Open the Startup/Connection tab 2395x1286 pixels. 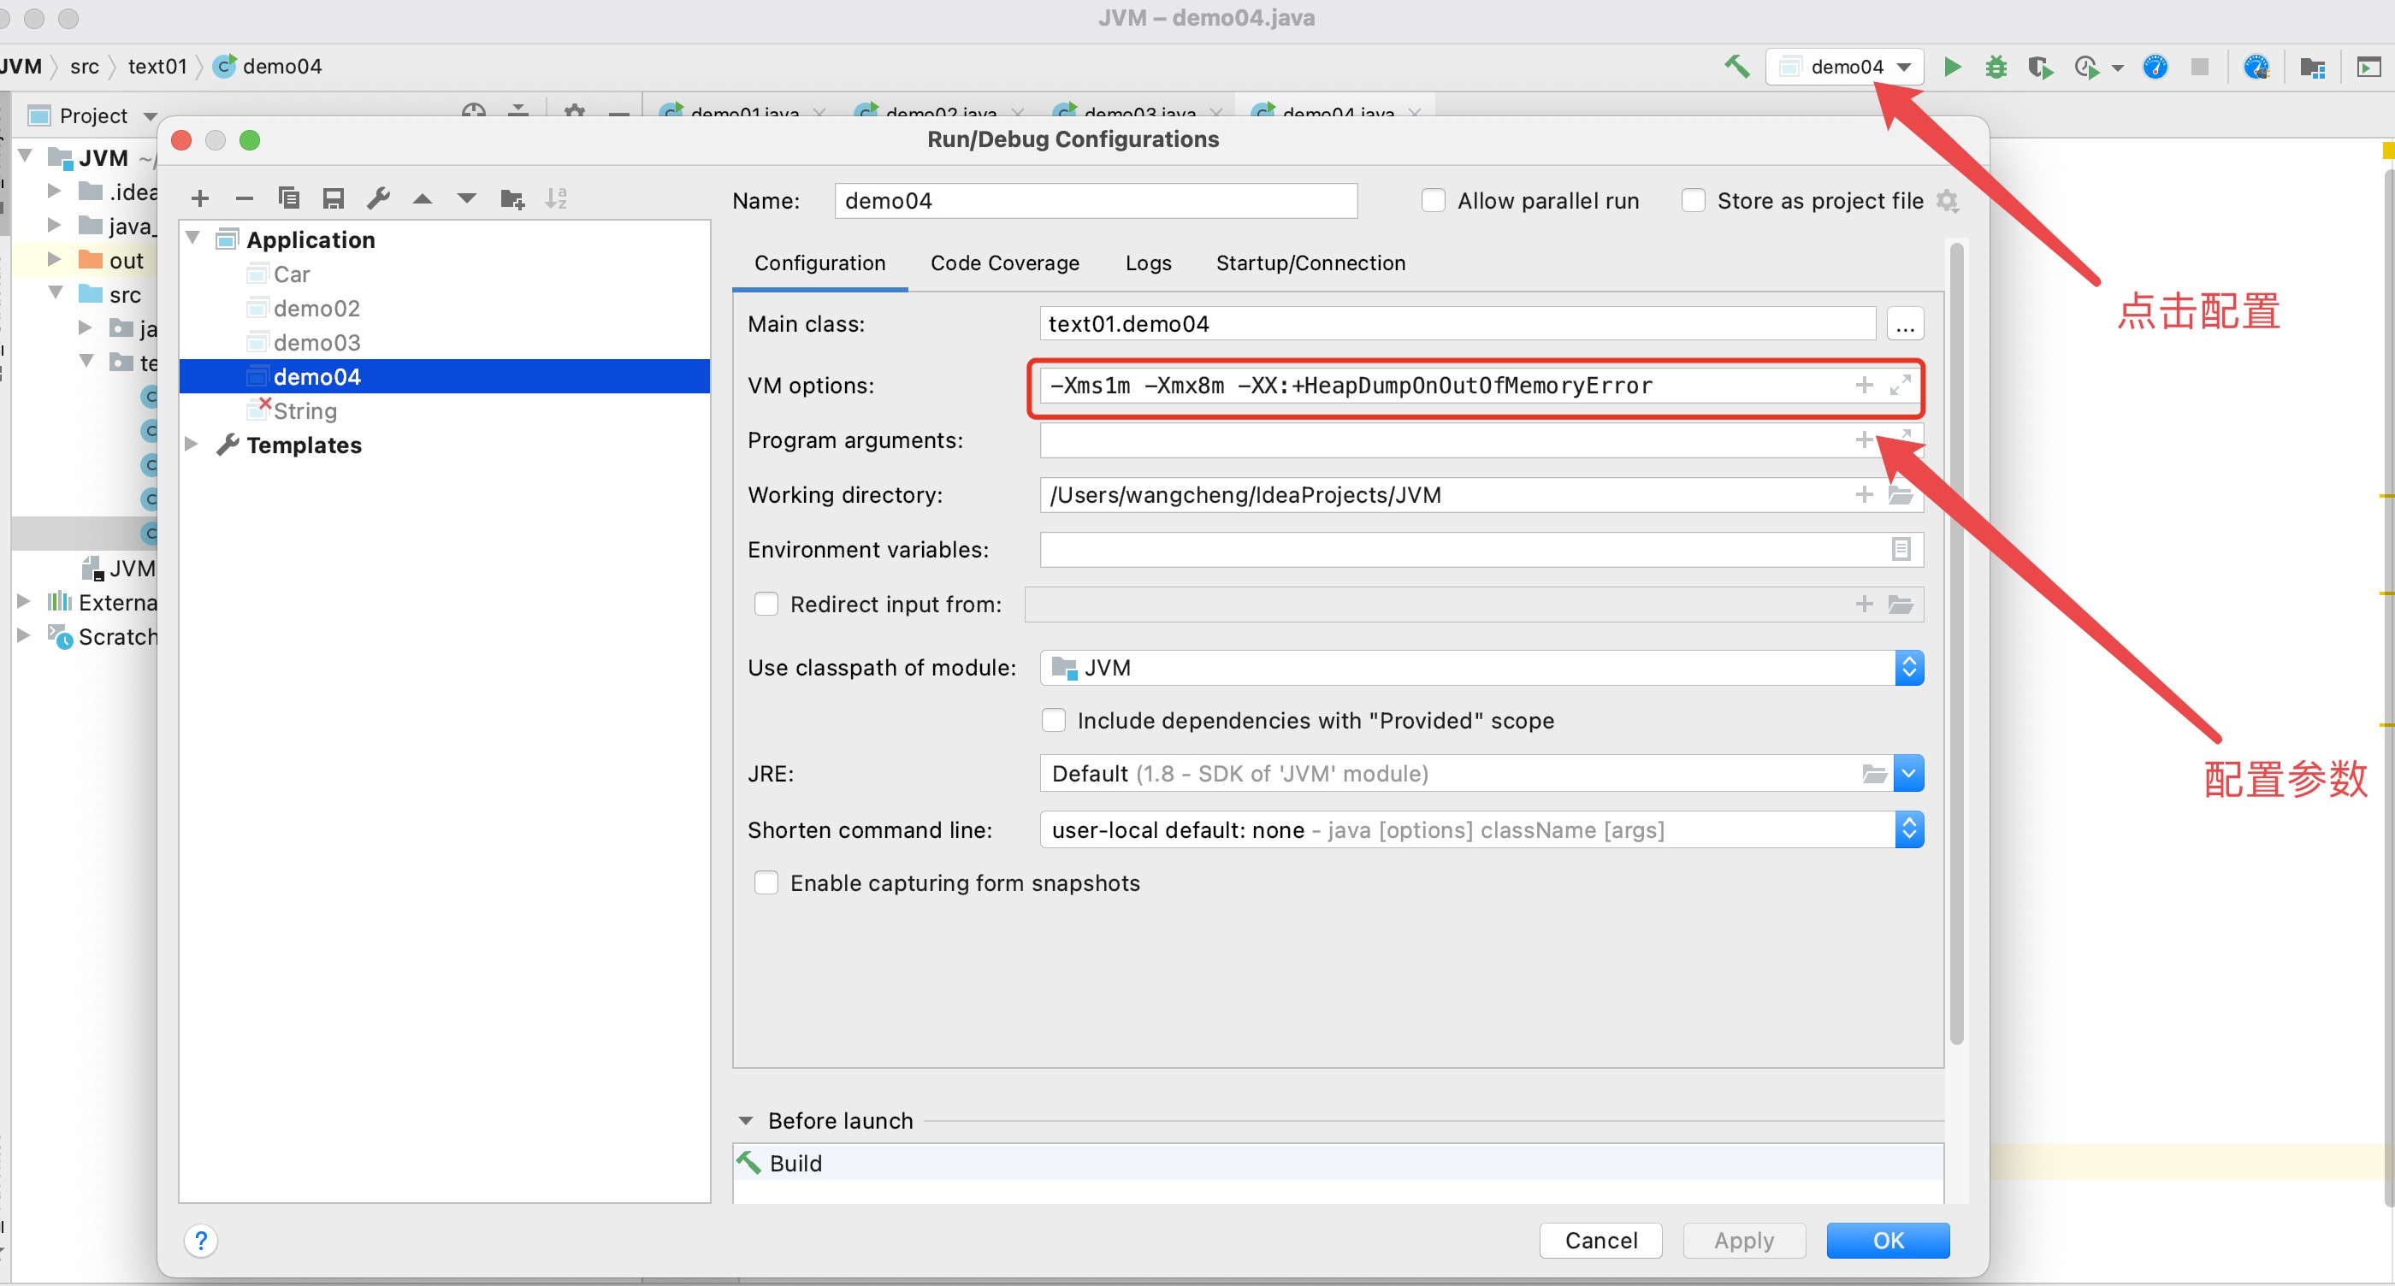[1311, 263]
